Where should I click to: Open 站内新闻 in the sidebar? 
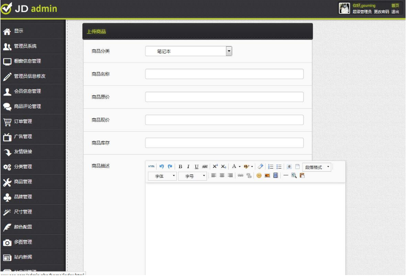(x=33, y=257)
